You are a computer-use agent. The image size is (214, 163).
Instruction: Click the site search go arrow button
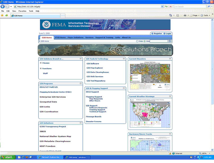click(170, 41)
